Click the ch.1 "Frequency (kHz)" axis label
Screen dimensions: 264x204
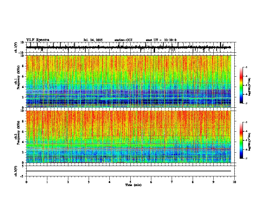tap(18, 78)
